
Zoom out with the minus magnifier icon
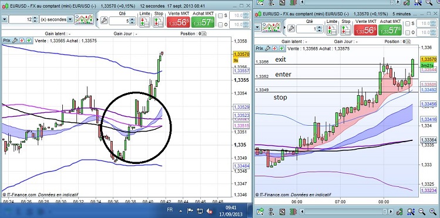(x=422, y=212)
